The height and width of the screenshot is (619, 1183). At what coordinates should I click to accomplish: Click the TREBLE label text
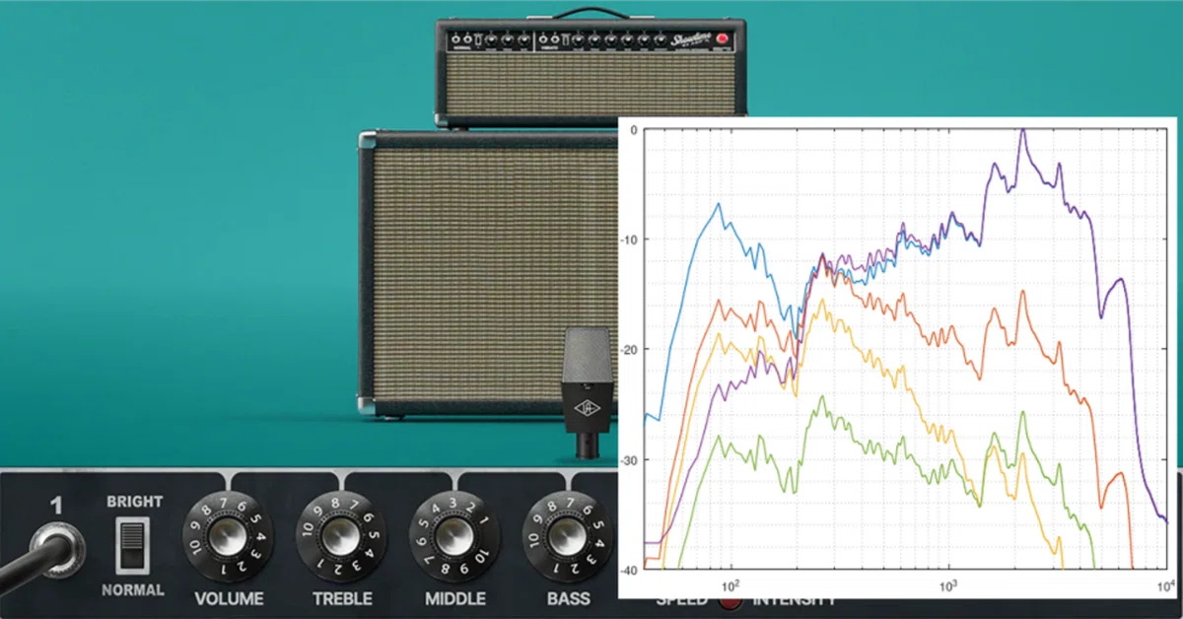tap(342, 598)
